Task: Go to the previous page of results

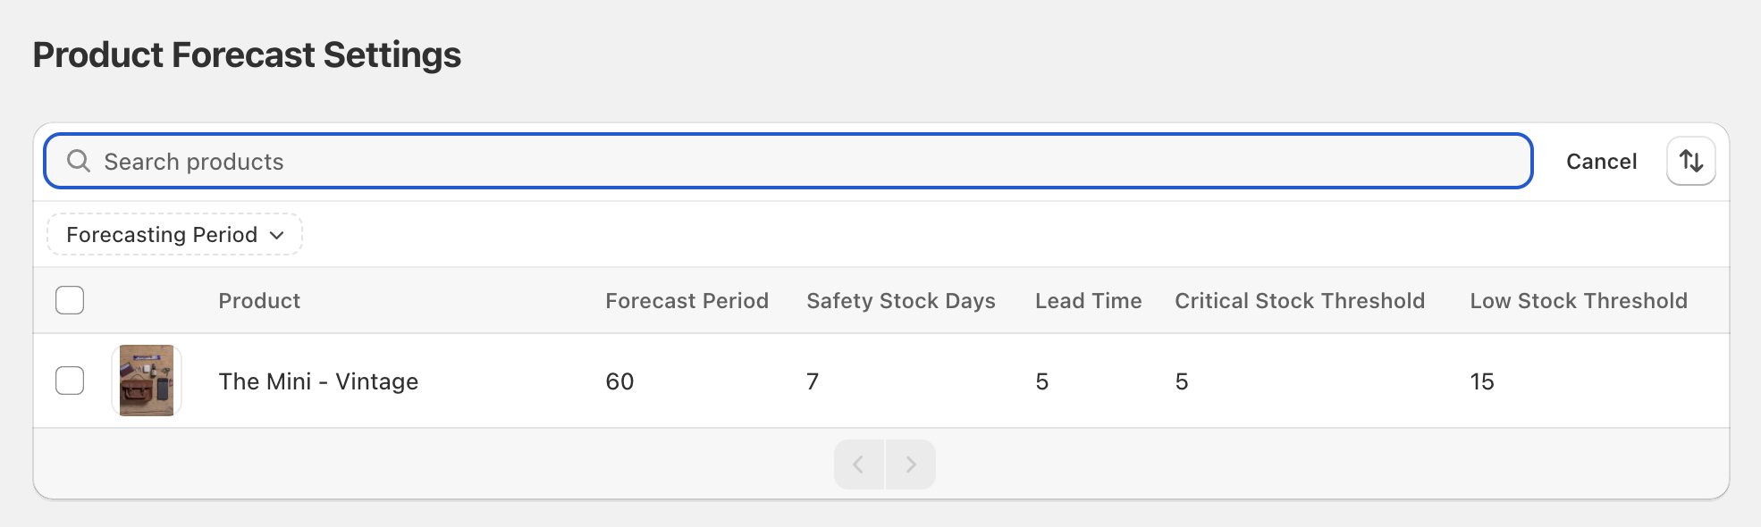Action: click(x=858, y=464)
